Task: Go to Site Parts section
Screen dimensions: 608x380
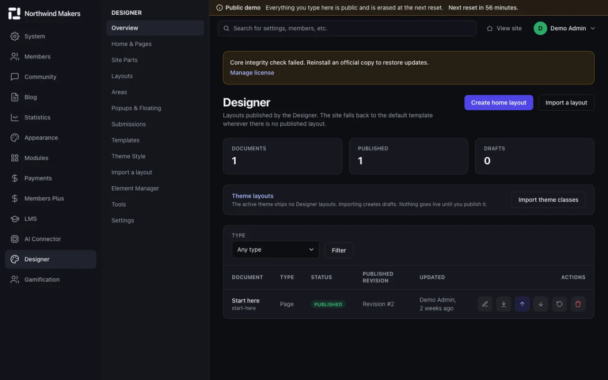Action: click(x=155, y=60)
